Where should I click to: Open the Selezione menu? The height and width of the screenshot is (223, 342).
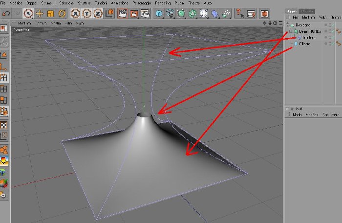click(x=66, y=3)
